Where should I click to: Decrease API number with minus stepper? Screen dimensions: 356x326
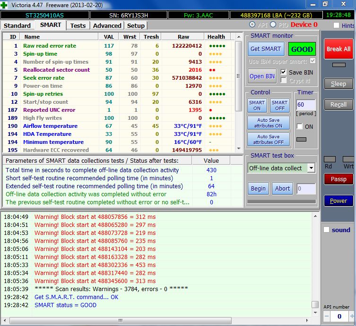click(327, 316)
